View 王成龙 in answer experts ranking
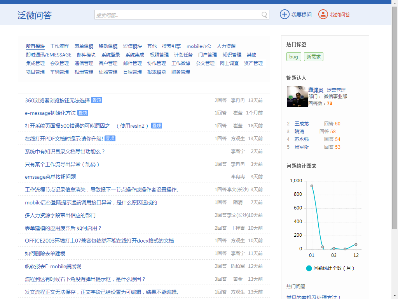Image resolution: width=398 pixels, height=299 pixels. [x=302, y=124]
